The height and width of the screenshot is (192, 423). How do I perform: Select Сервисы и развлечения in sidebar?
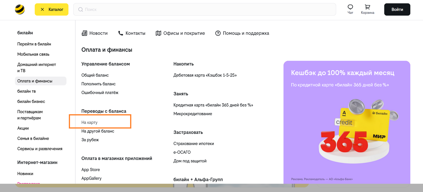click(40, 149)
